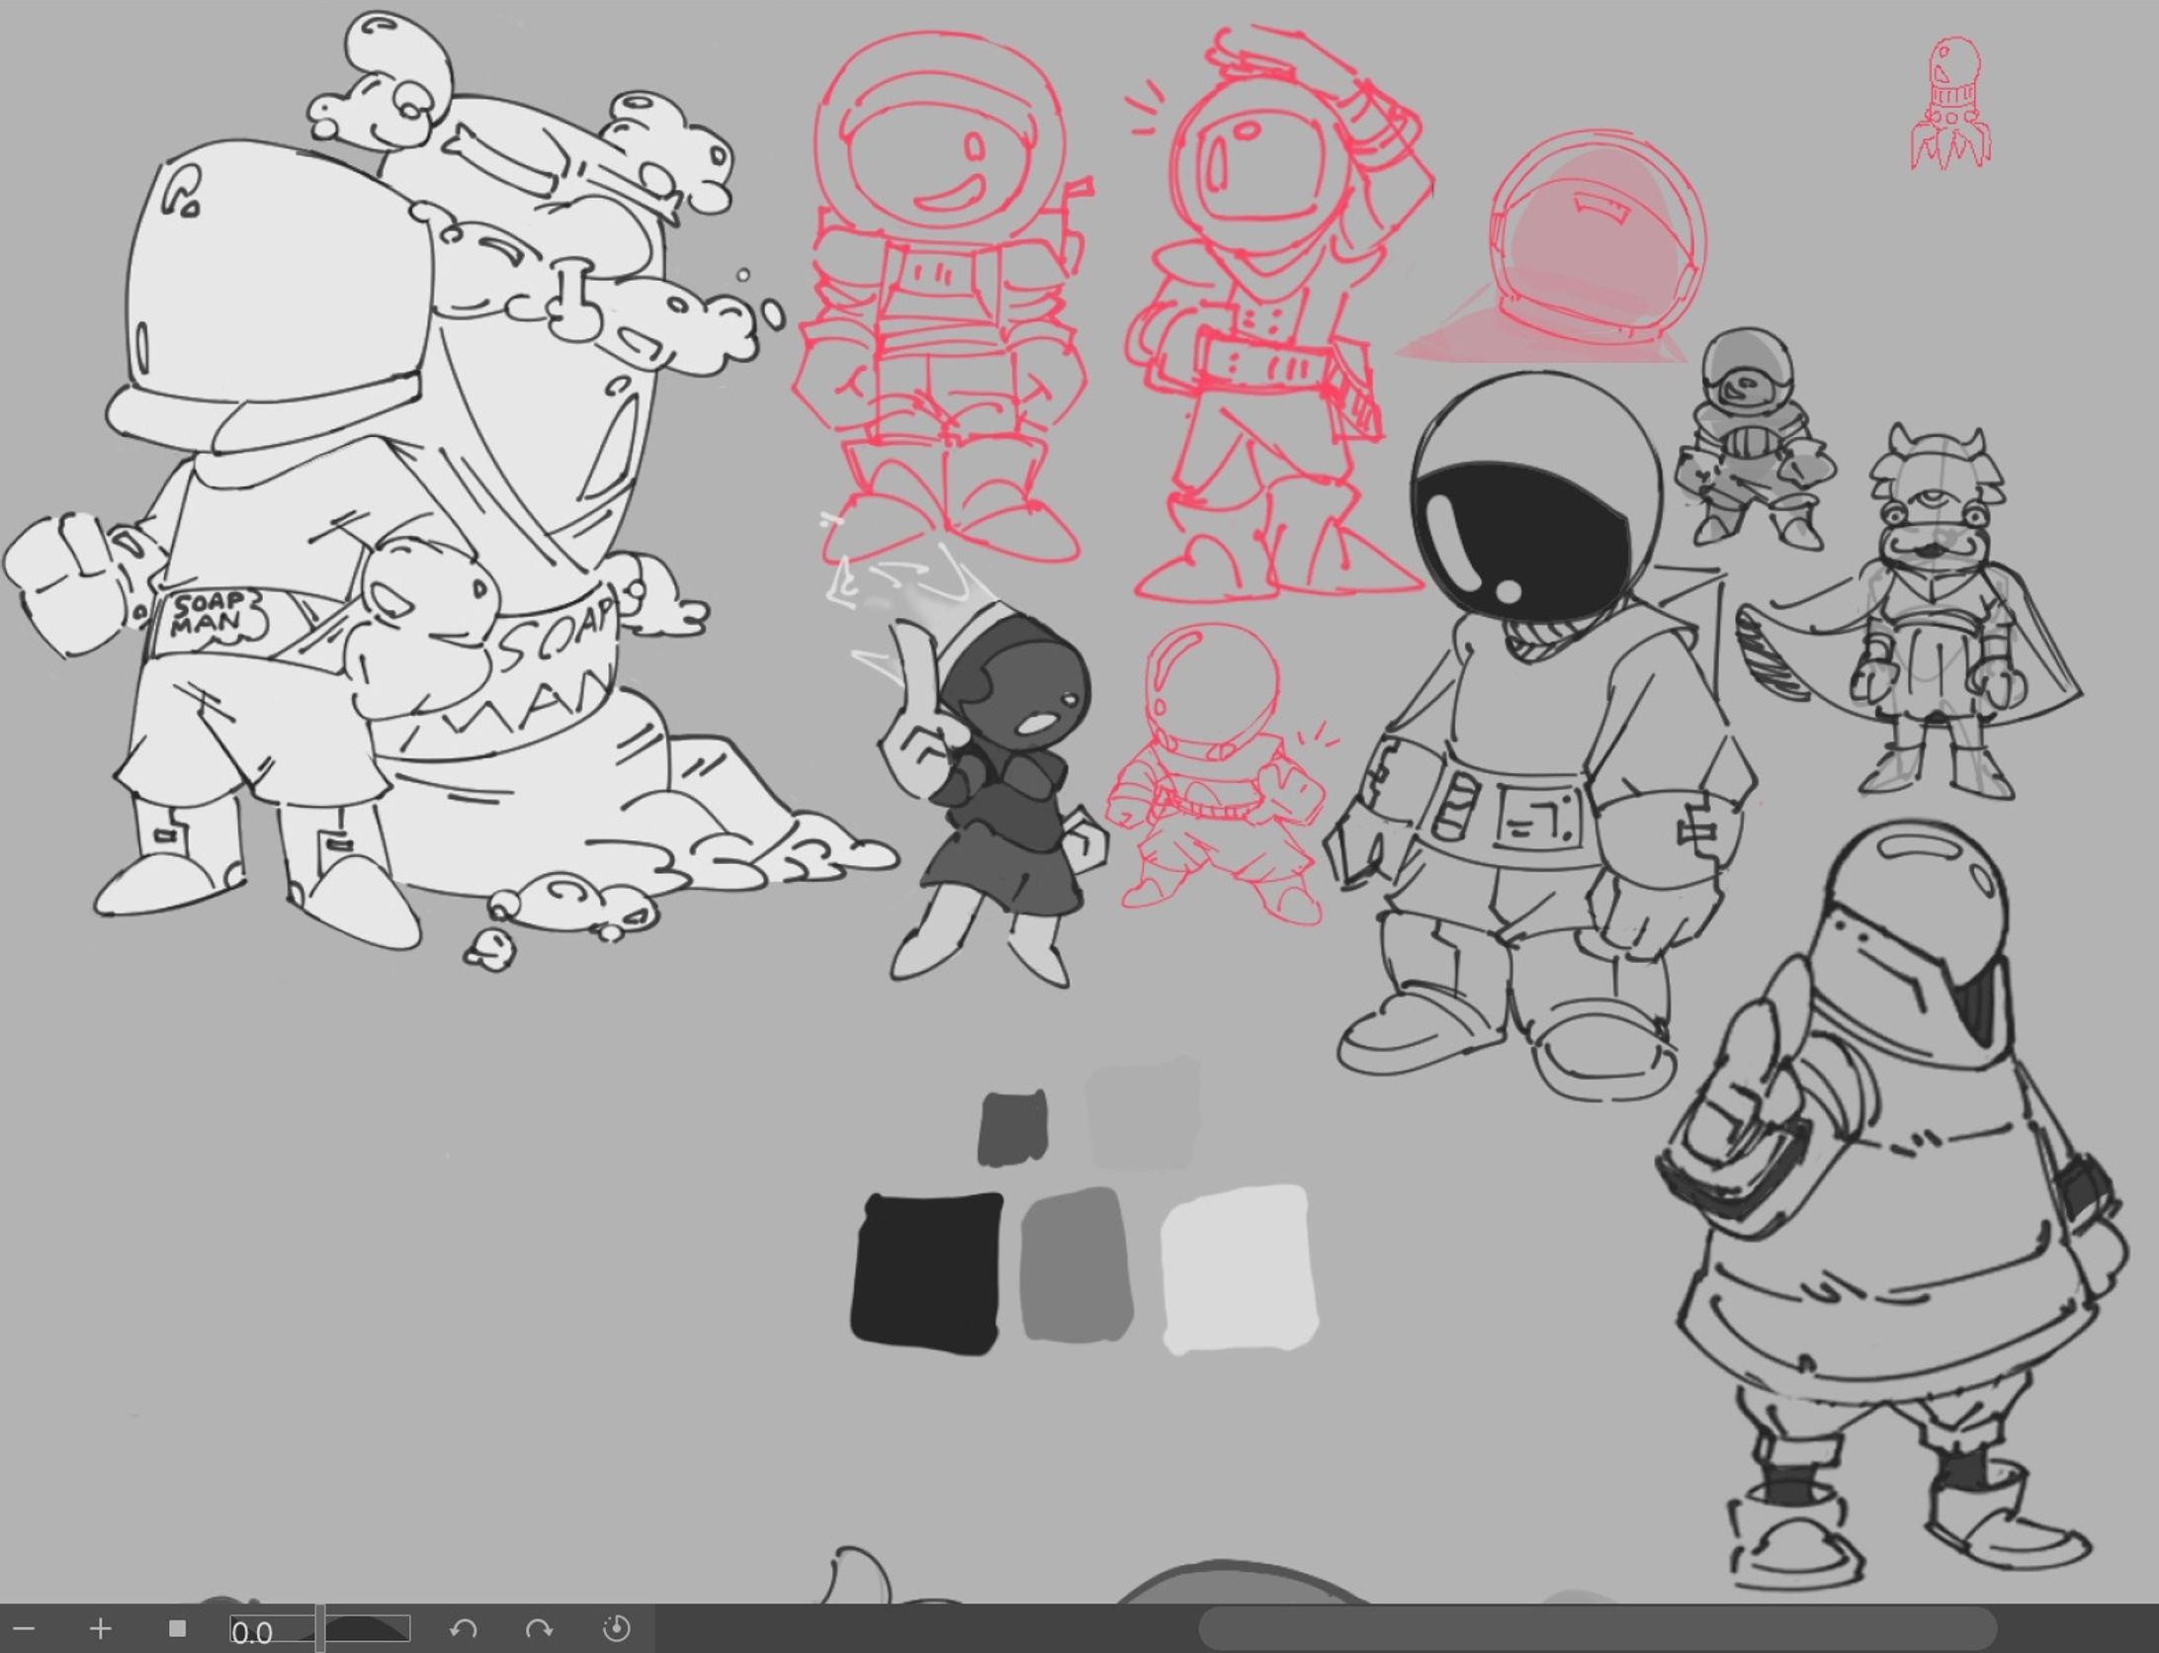
Task: Click the large medium-gray paint swatch
Action: click(1076, 1265)
